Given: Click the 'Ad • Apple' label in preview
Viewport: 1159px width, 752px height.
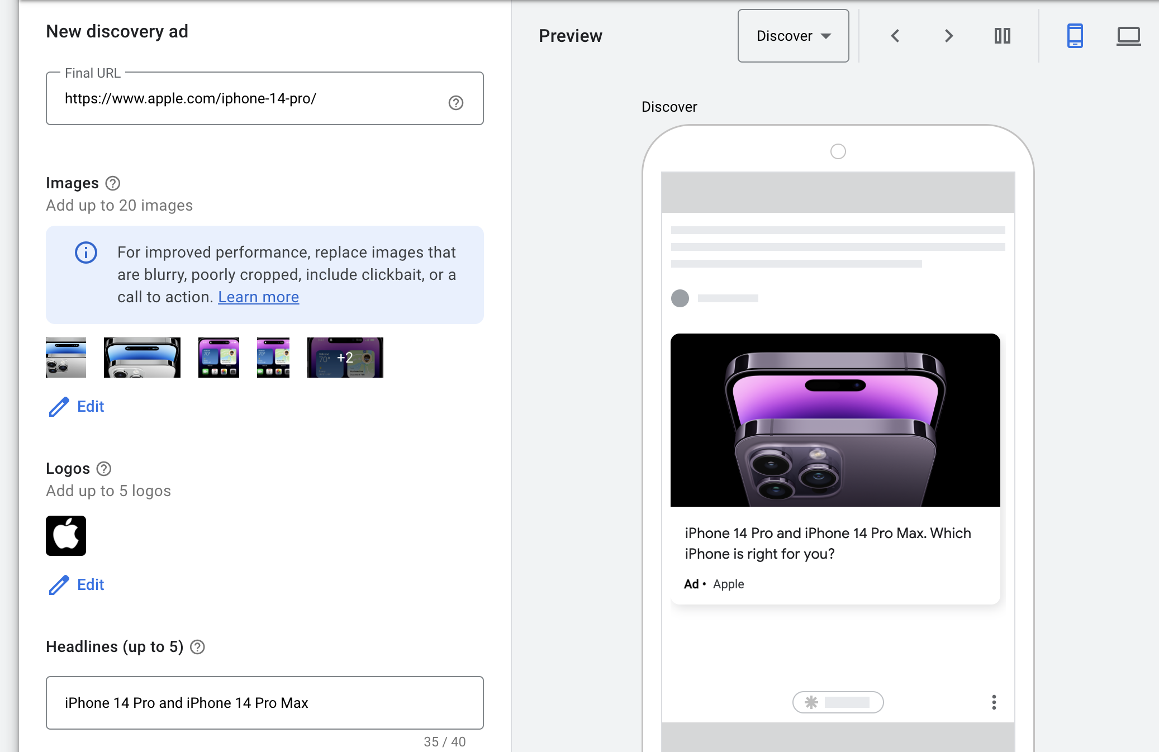Looking at the screenshot, I should tap(714, 584).
